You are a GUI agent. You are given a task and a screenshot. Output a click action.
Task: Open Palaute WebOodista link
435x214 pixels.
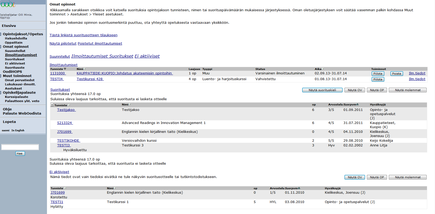[x=22, y=113]
